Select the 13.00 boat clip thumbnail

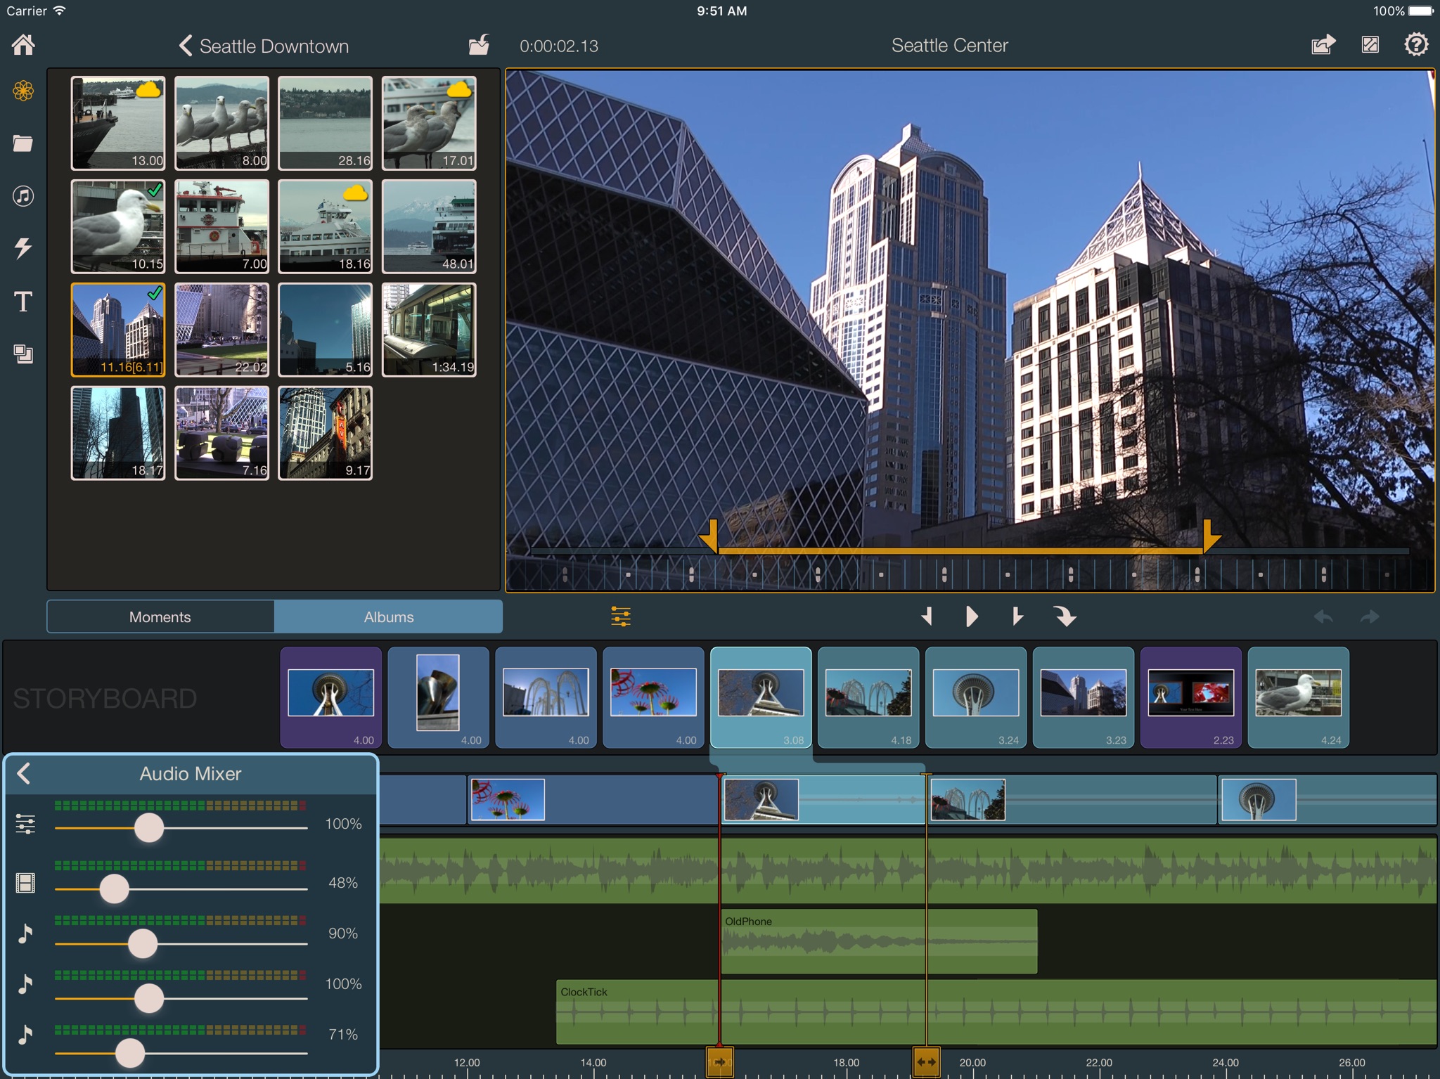118,123
